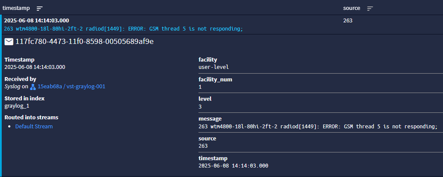Viewport: 443px width, 177px height.
Task: Click the node icon beside 15eab68a
Action: point(33,87)
